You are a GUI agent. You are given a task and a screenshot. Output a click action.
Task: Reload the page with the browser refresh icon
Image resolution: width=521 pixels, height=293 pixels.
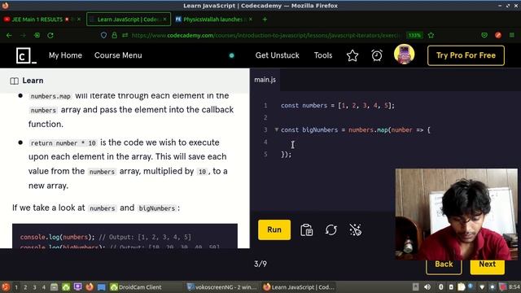tap(50, 35)
